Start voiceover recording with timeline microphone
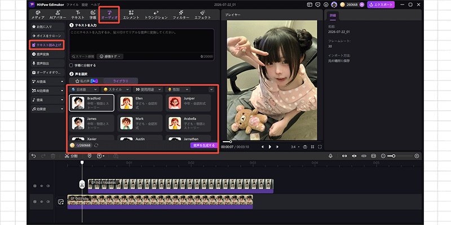This screenshot has width=451, height=225. pos(331,156)
